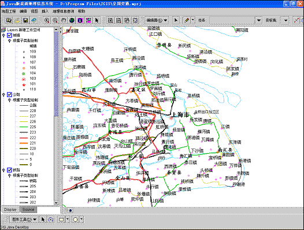
Task: Click the red diagonal line tool icon
Action: click(296, 20)
